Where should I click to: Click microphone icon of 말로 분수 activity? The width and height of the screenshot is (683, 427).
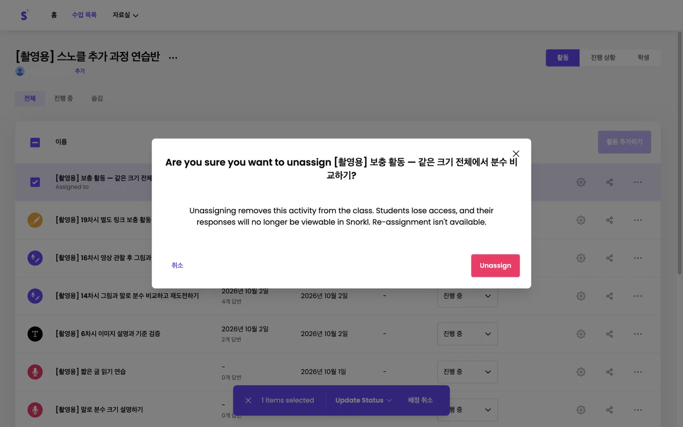(35, 410)
